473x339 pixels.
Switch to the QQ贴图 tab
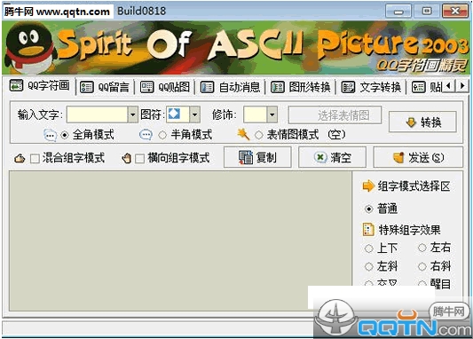point(165,88)
